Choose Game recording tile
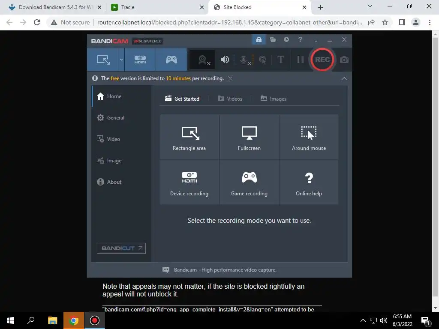 [249, 182]
